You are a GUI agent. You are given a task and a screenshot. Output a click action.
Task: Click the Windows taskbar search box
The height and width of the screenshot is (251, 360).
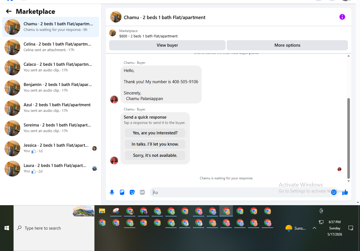pyautogui.click(x=54, y=228)
